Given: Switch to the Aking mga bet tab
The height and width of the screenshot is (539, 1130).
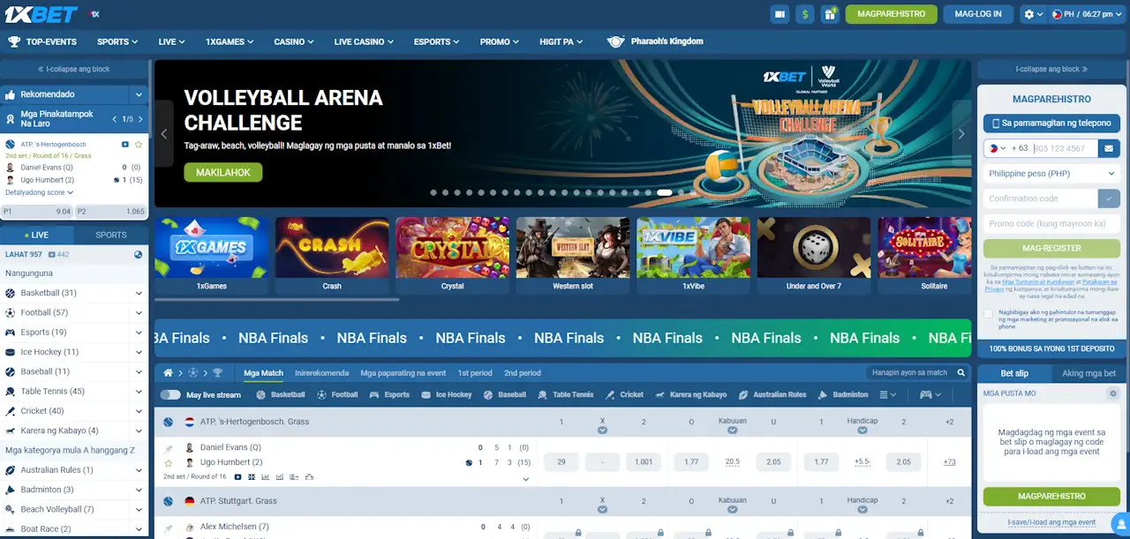Looking at the screenshot, I should [1089, 373].
